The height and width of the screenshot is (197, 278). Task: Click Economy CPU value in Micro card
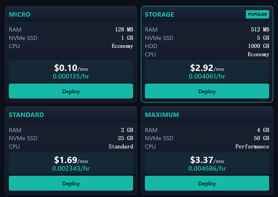[122, 46]
